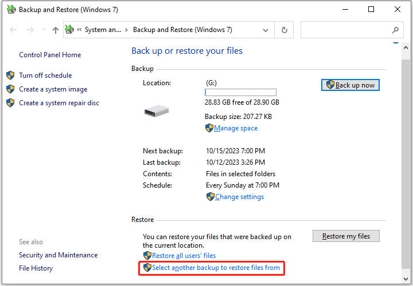Click the Last backup date 10/12/2023 3:26 PM
Viewport: 413px width, 286px height.
[236, 162]
